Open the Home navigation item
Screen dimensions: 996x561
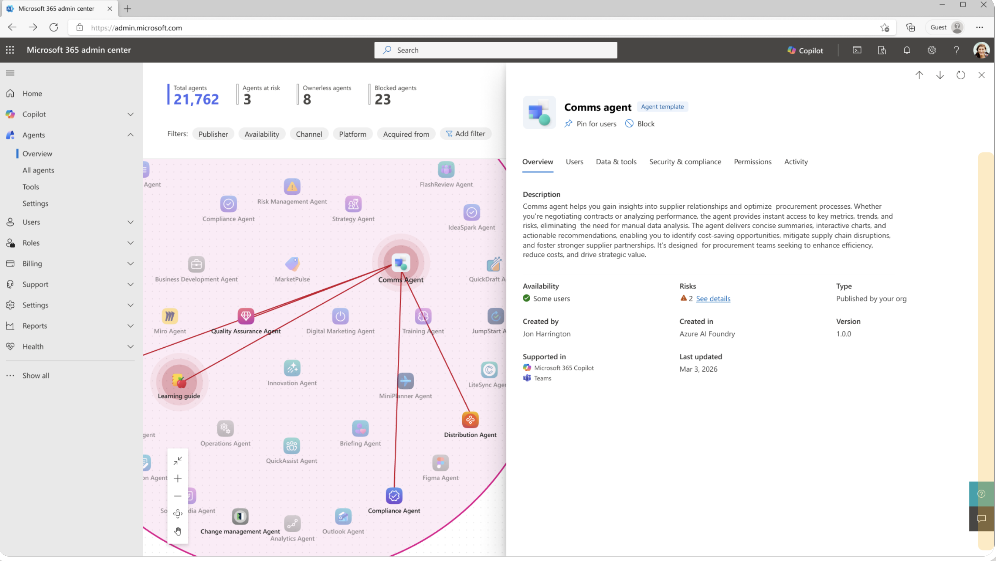(32, 93)
